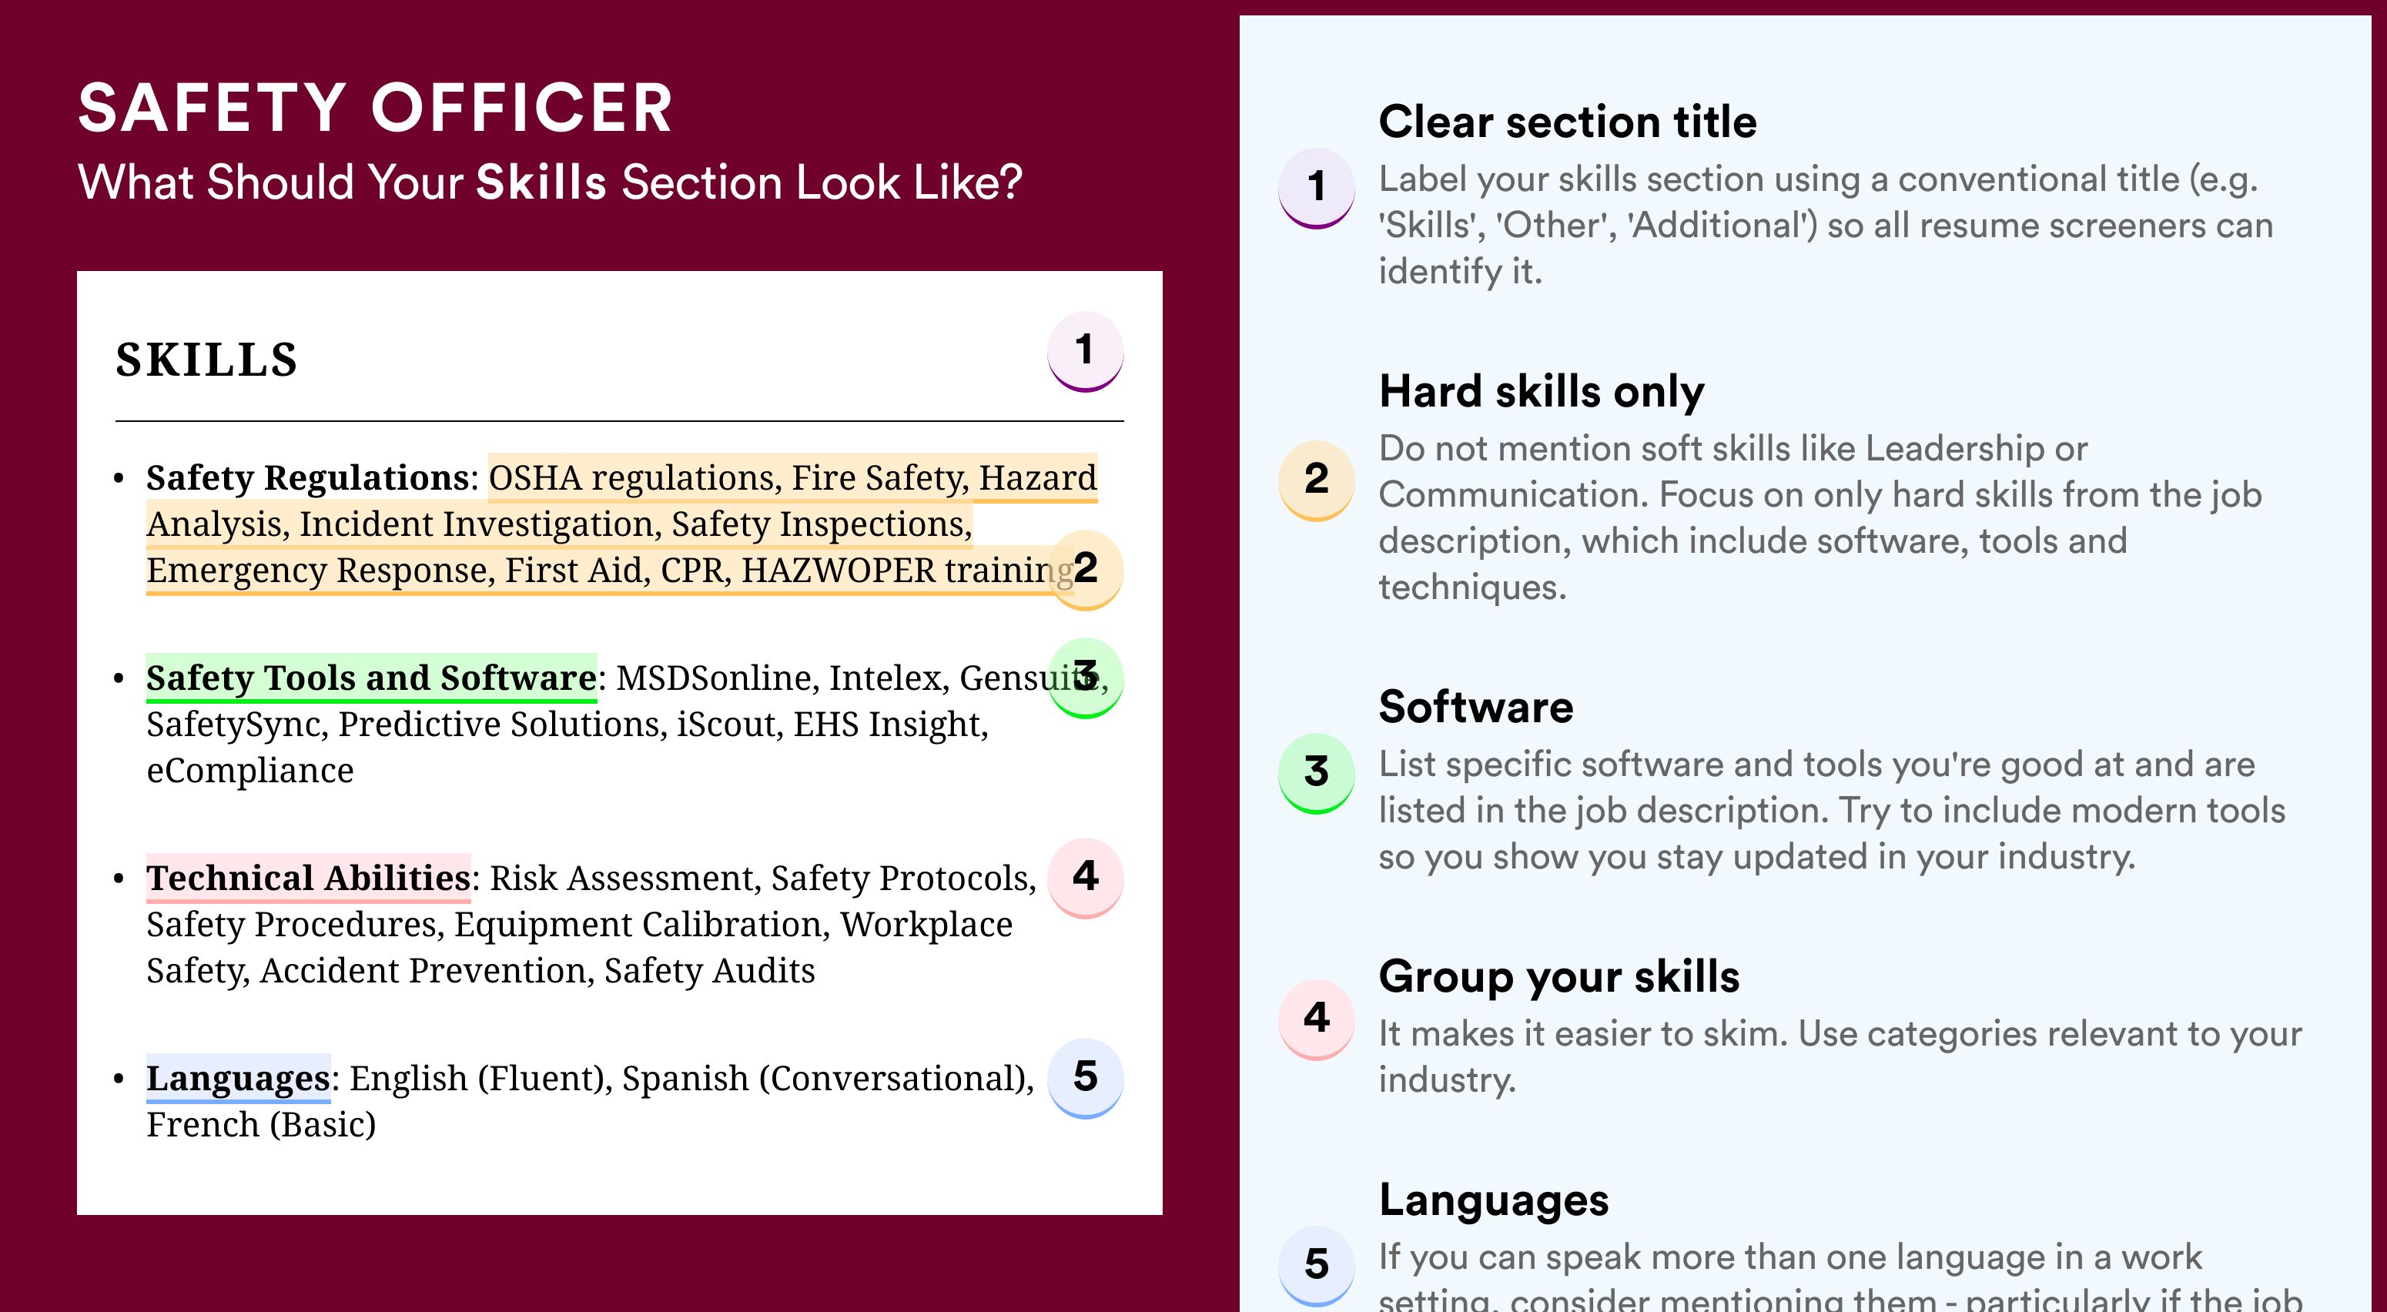Click the blue 5 badge next to Languages tip
Image resolution: width=2387 pixels, height=1312 pixels.
pos(1316,1266)
